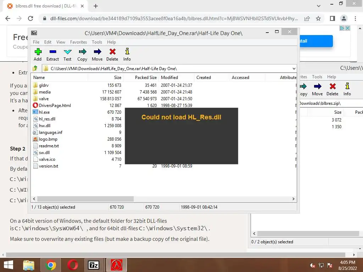The height and width of the screenshot is (272, 363).
Task: Sort by Created column header
Action: 212,78
